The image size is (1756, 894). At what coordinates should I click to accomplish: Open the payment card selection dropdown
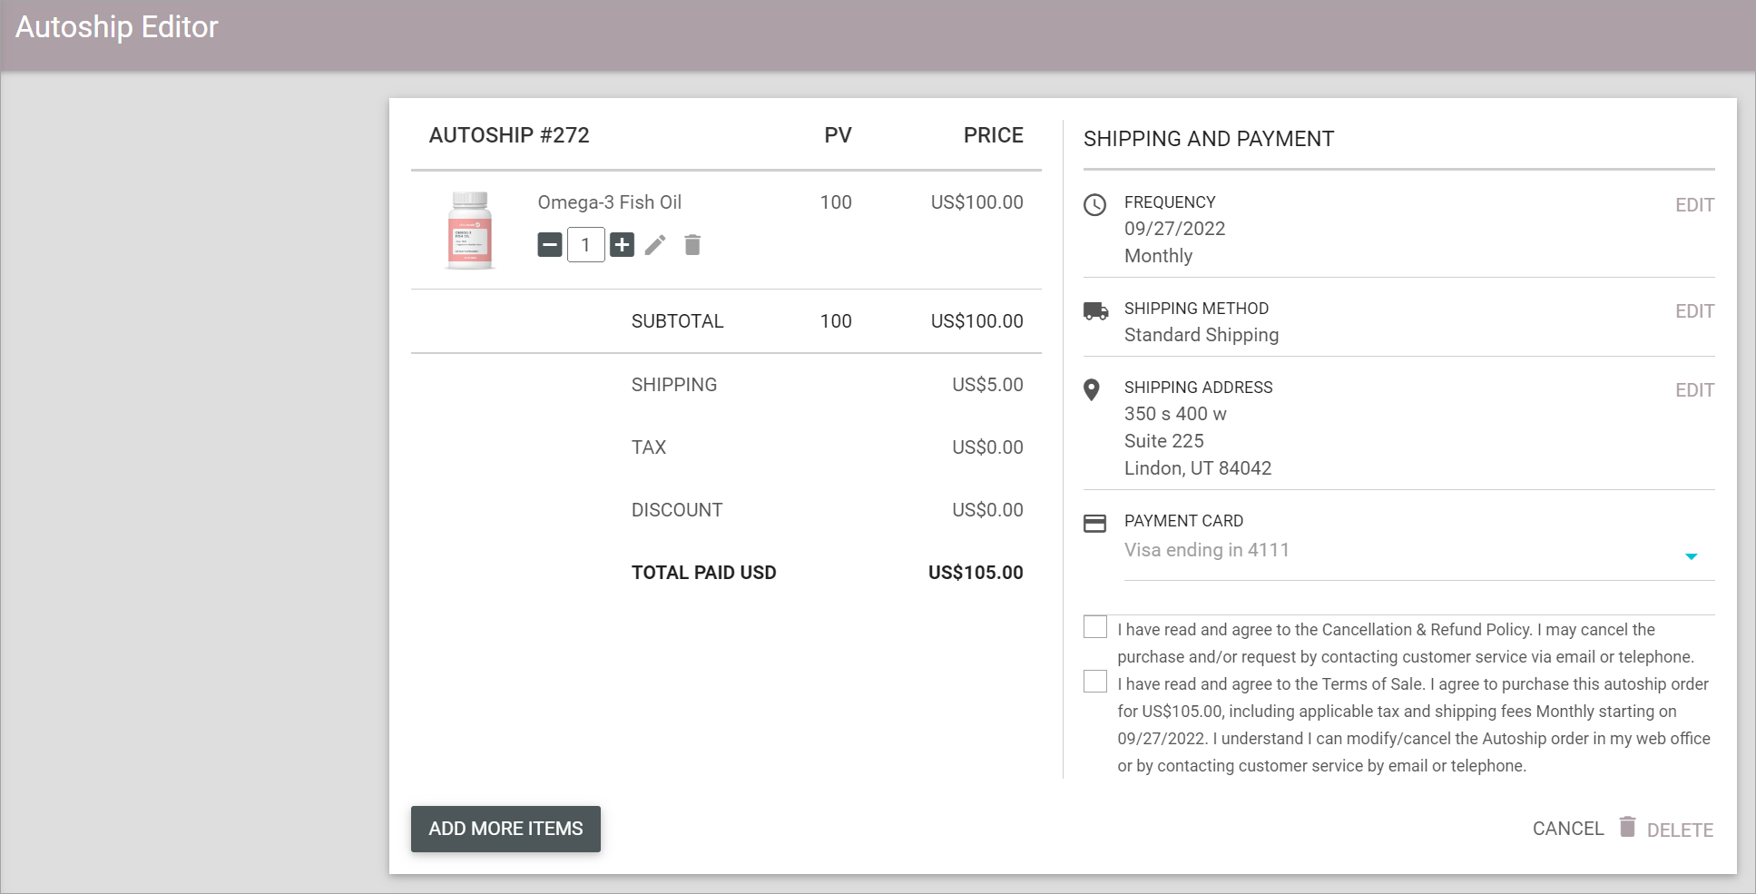point(1691,555)
